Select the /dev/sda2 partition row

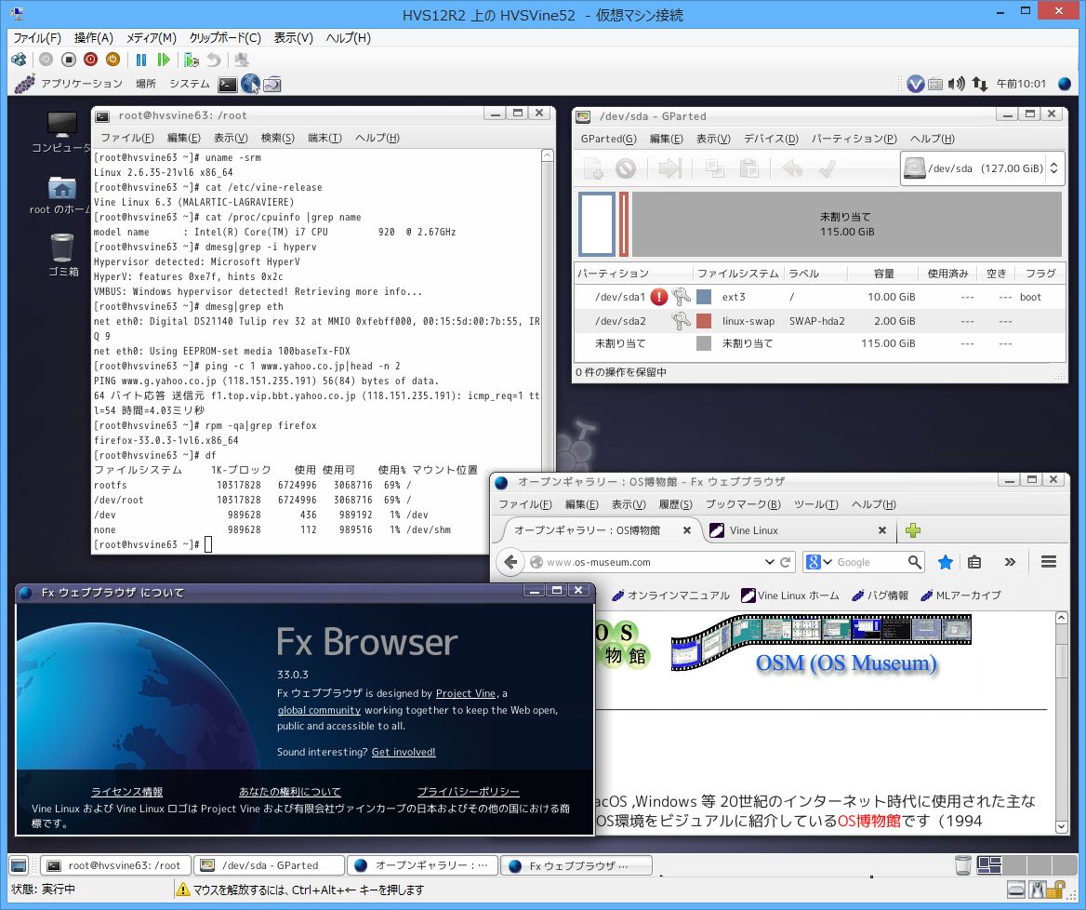tap(819, 321)
